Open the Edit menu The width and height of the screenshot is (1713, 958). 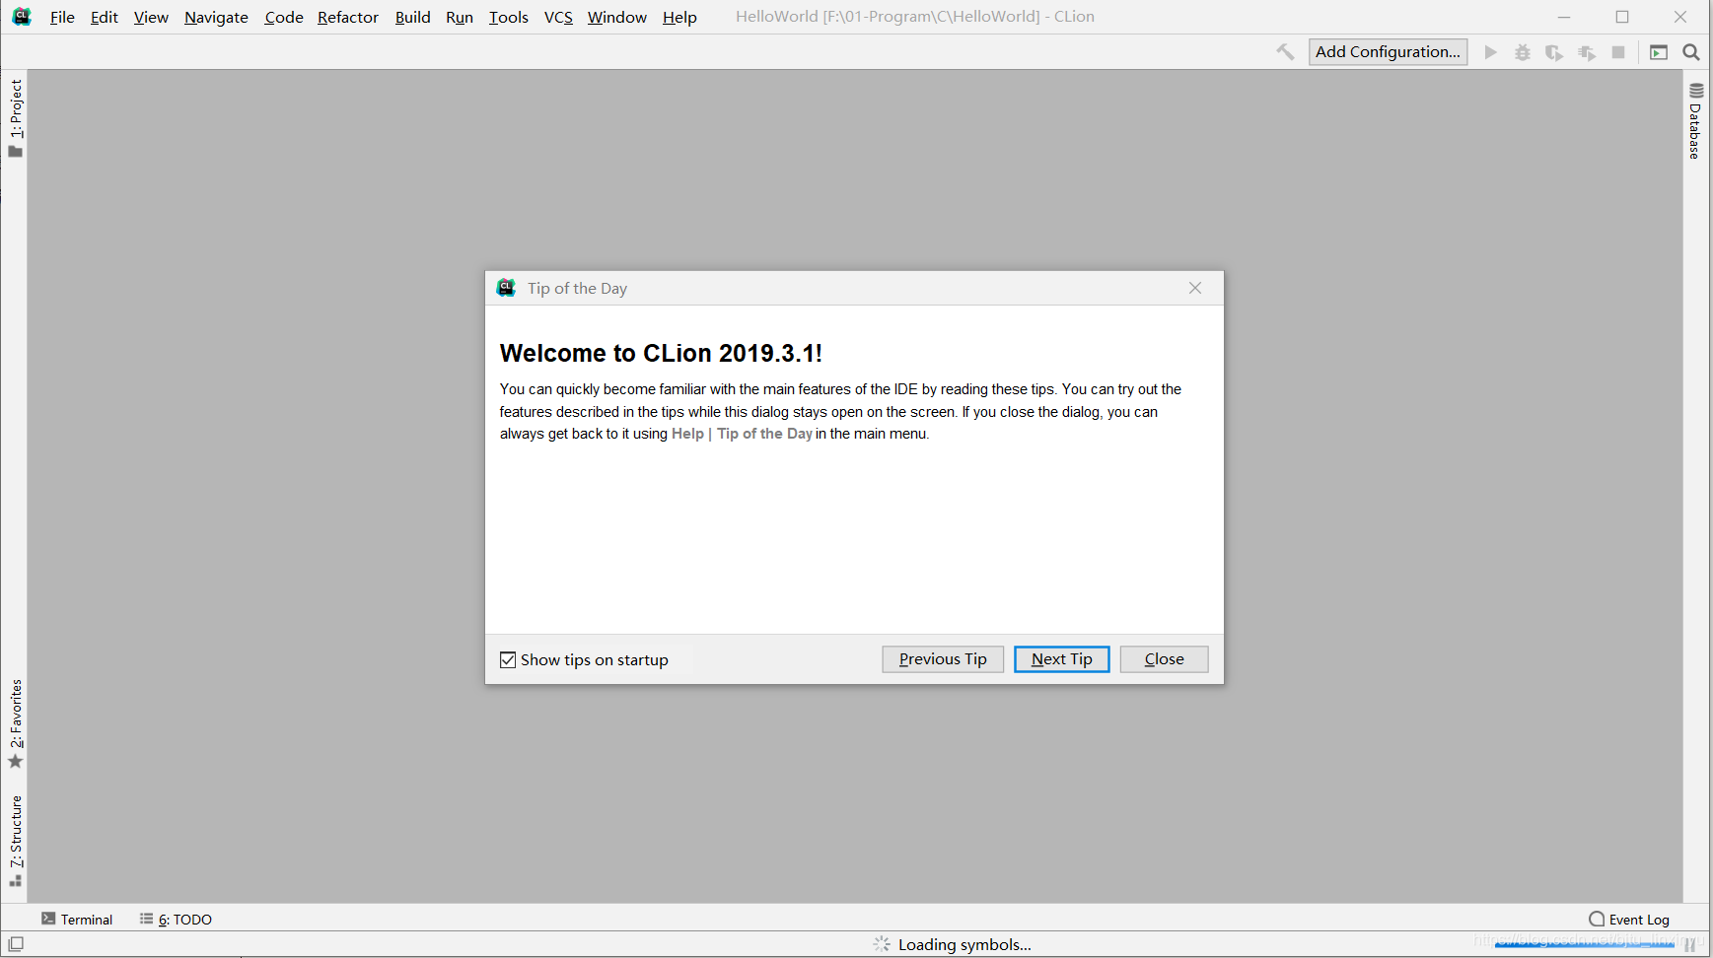[105, 17]
